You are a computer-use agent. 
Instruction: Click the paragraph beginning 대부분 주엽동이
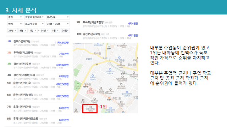click(180, 55)
